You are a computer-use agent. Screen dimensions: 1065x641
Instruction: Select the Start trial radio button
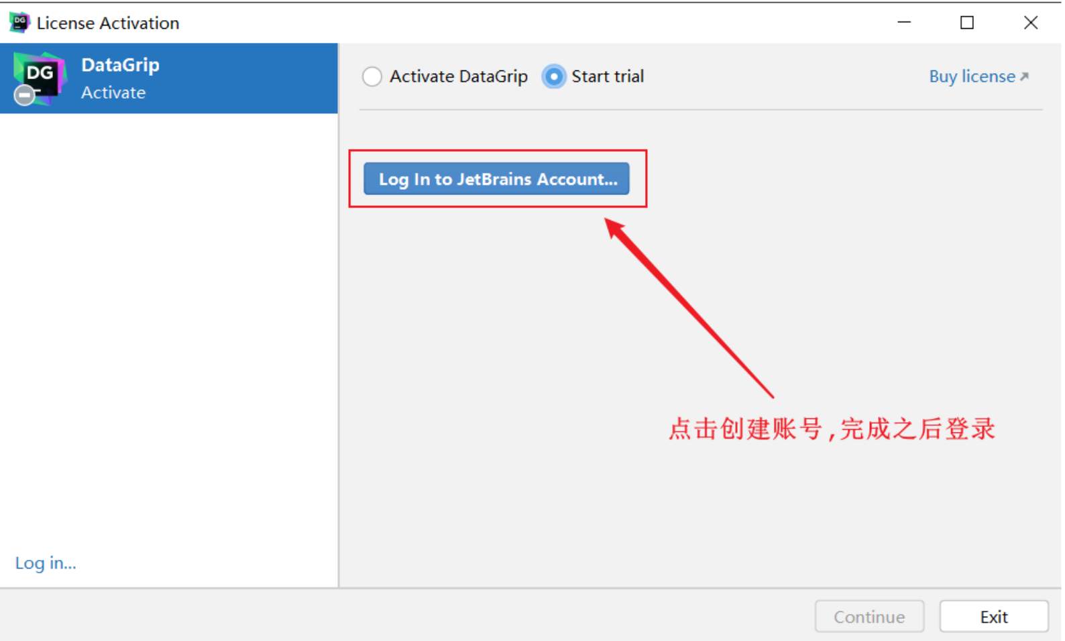click(553, 76)
